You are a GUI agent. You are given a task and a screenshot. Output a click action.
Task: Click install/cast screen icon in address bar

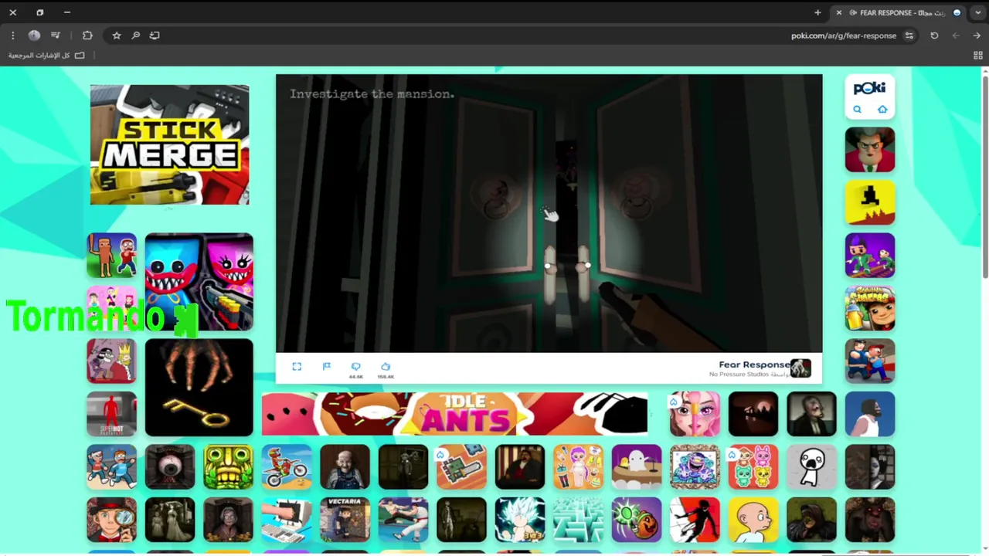click(155, 36)
